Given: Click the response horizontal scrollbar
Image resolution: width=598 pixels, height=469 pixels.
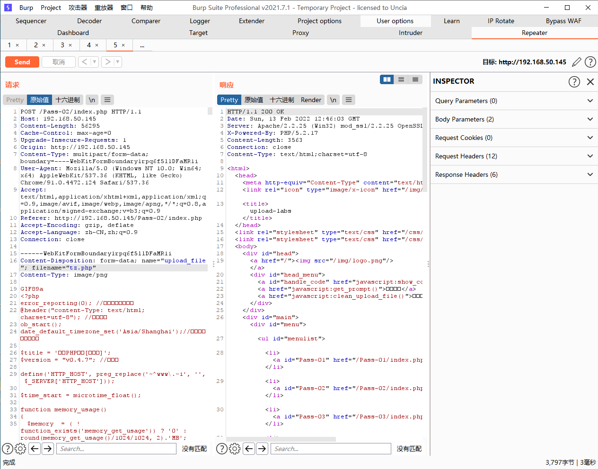Looking at the screenshot, I should click(281, 439).
